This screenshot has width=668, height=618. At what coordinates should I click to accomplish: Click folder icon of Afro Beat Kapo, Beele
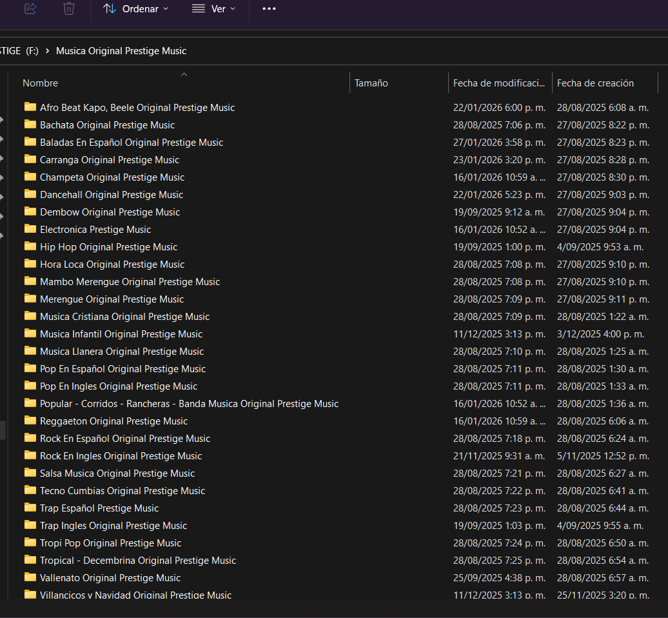(30, 107)
